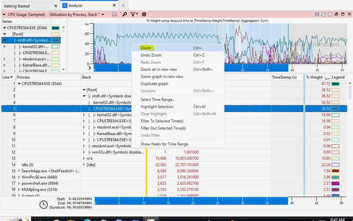Image resolution: width=353 pixels, height=221 pixels.
Task: Click the legend swatch for powershell.exe row
Action: [x=336, y=183]
